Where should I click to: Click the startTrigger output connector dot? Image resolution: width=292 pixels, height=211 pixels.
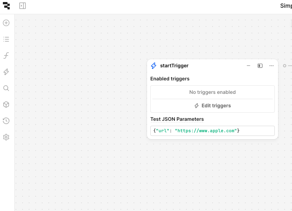(x=285, y=66)
